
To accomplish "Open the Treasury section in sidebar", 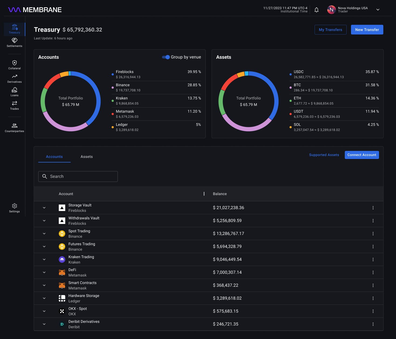I will tap(14, 29).
